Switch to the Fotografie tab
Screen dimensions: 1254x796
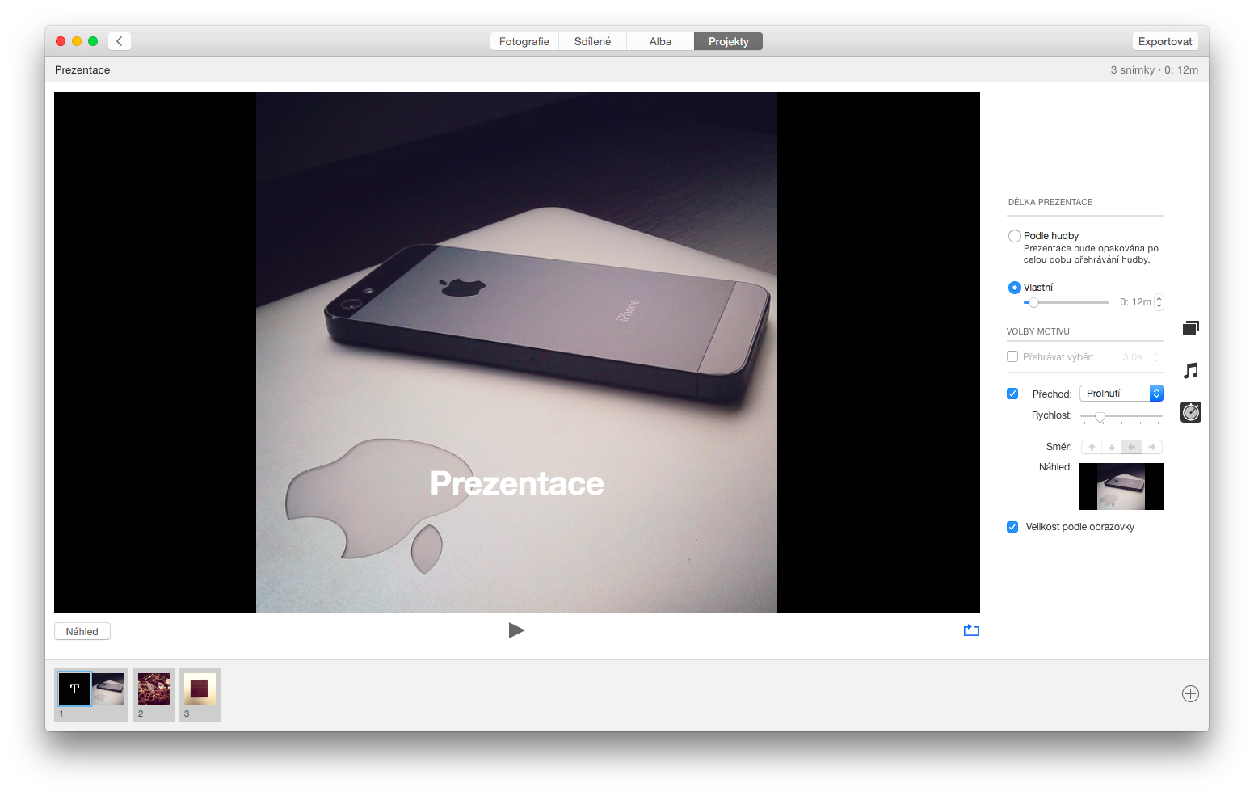pos(524,41)
